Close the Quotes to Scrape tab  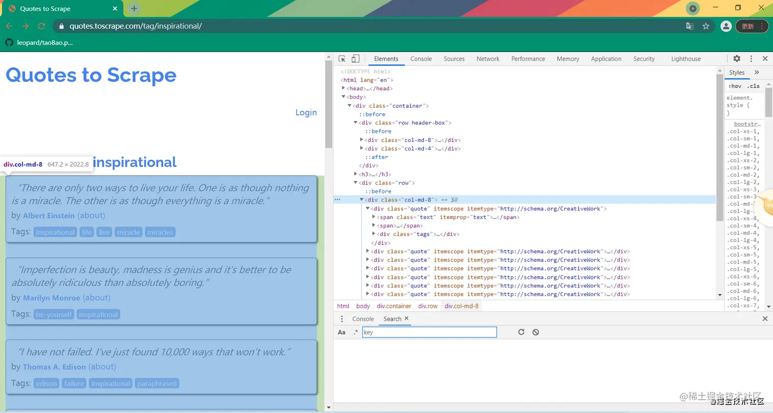coord(115,9)
